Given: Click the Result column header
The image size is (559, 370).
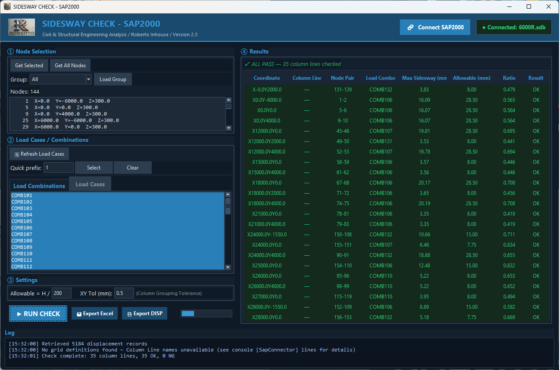Looking at the screenshot, I should tap(536, 78).
